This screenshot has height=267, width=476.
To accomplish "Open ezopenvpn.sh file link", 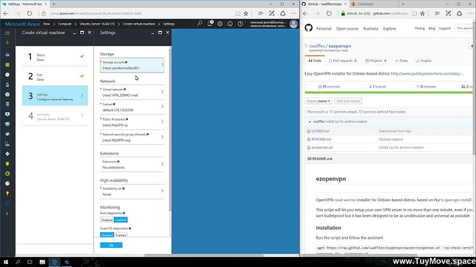I will [x=322, y=147].
